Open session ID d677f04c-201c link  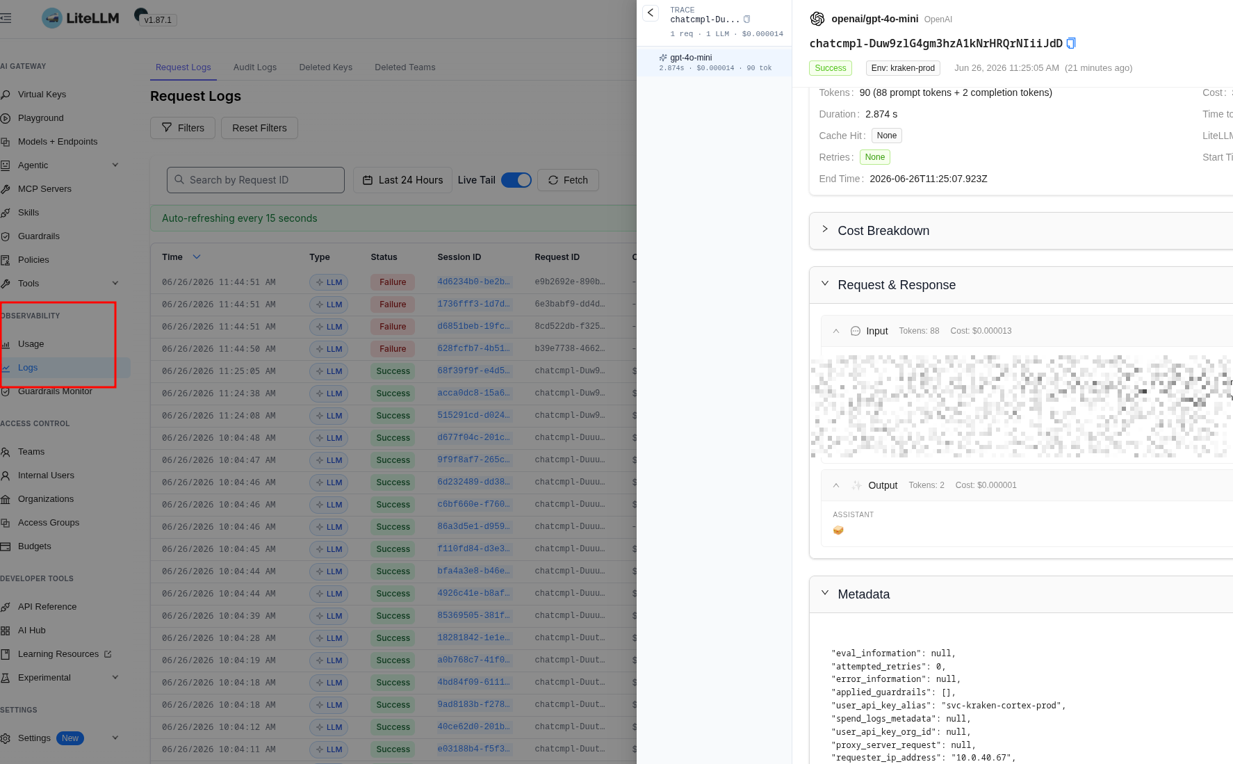(474, 438)
